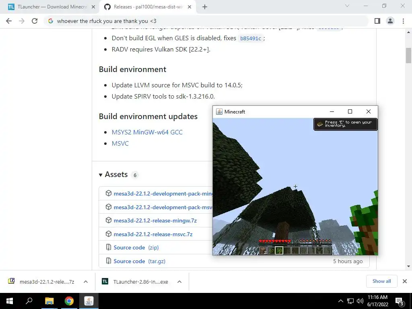Close the TLauncher tab
The height and width of the screenshot is (309, 412).
pyautogui.click(x=93, y=7)
